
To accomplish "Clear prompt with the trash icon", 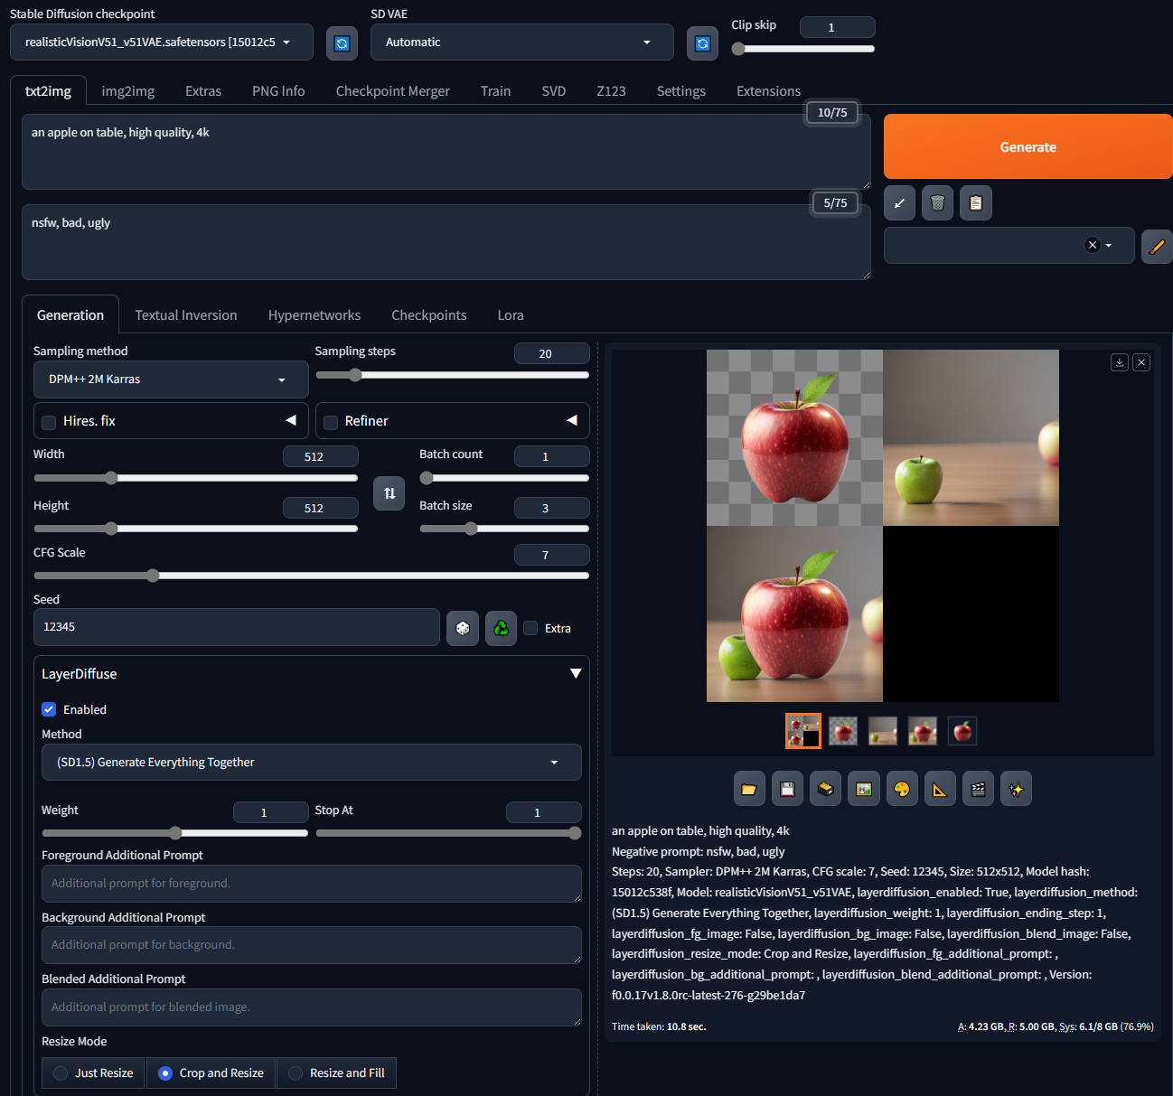I will pyautogui.click(x=937, y=203).
